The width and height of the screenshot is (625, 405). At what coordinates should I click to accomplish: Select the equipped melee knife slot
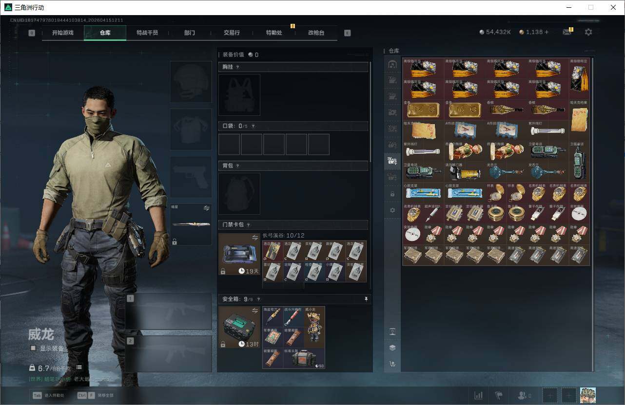click(x=191, y=224)
